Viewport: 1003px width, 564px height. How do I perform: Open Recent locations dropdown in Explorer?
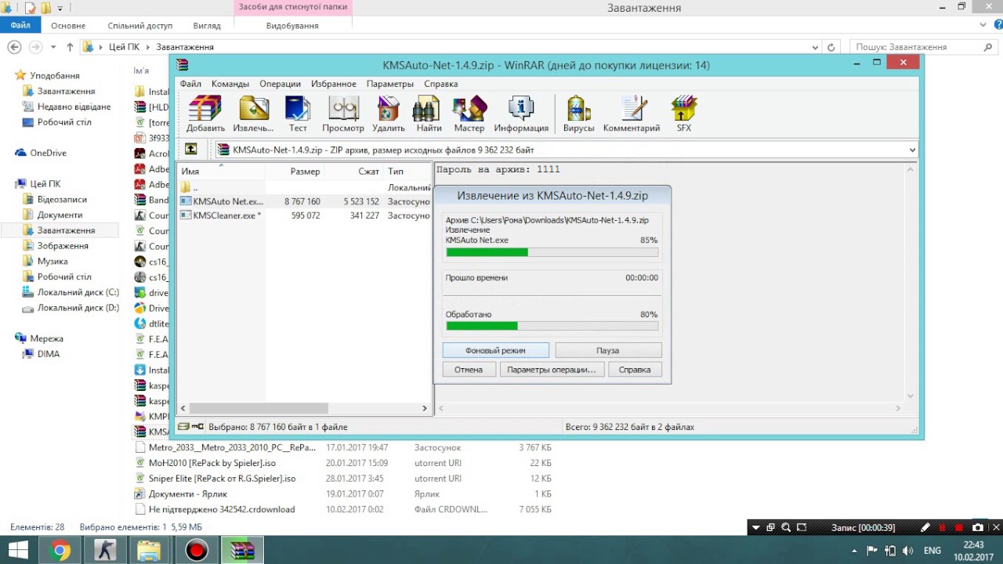point(53,47)
